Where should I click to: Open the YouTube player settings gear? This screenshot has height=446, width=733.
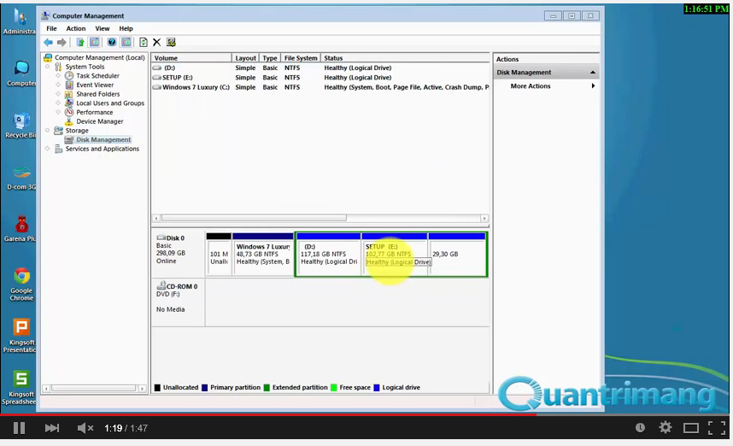pos(665,427)
